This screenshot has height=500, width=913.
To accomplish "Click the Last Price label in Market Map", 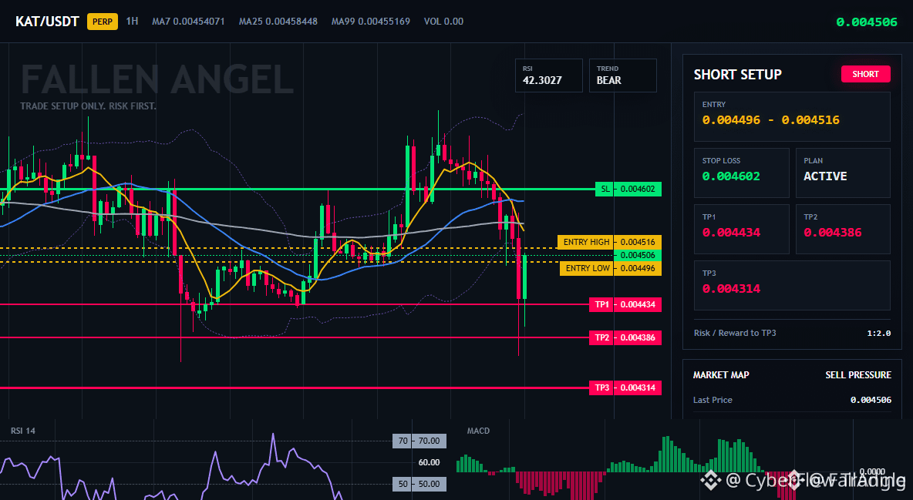I will tap(713, 400).
